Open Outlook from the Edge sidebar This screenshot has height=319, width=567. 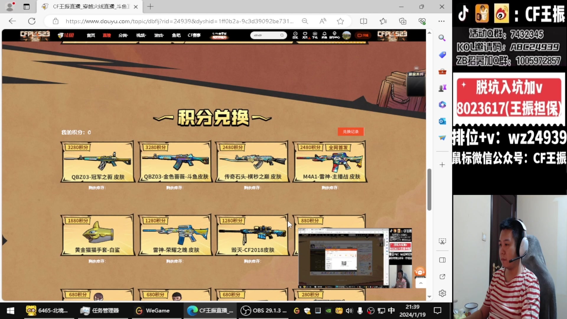pos(442,121)
